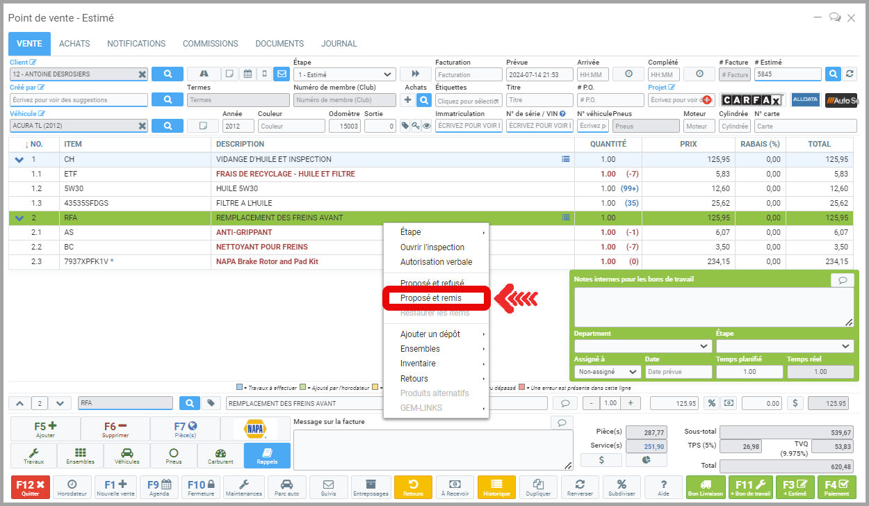The width and height of the screenshot is (869, 506).
Task: Click the Horodateur clock button
Action: point(72,487)
